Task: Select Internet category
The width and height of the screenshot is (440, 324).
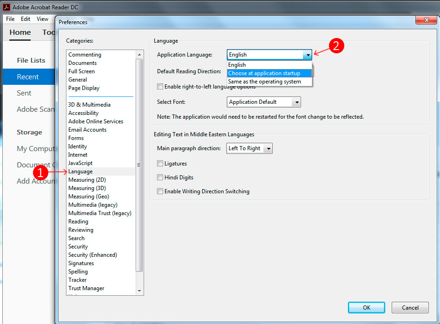Action: click(x=78, y=154)
